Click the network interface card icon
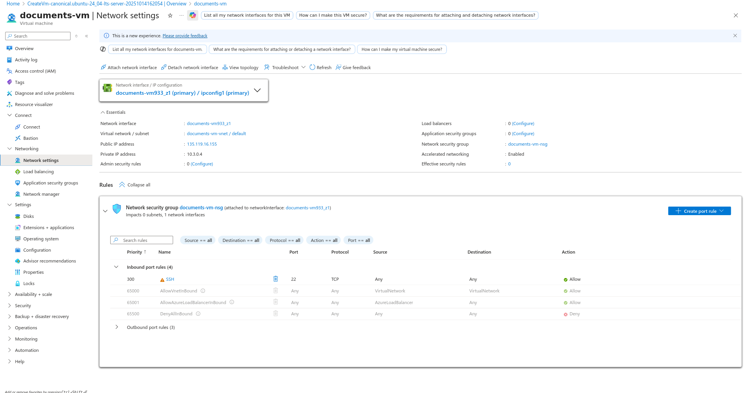This screenshot has width=744, height=393. coord(108,89)
